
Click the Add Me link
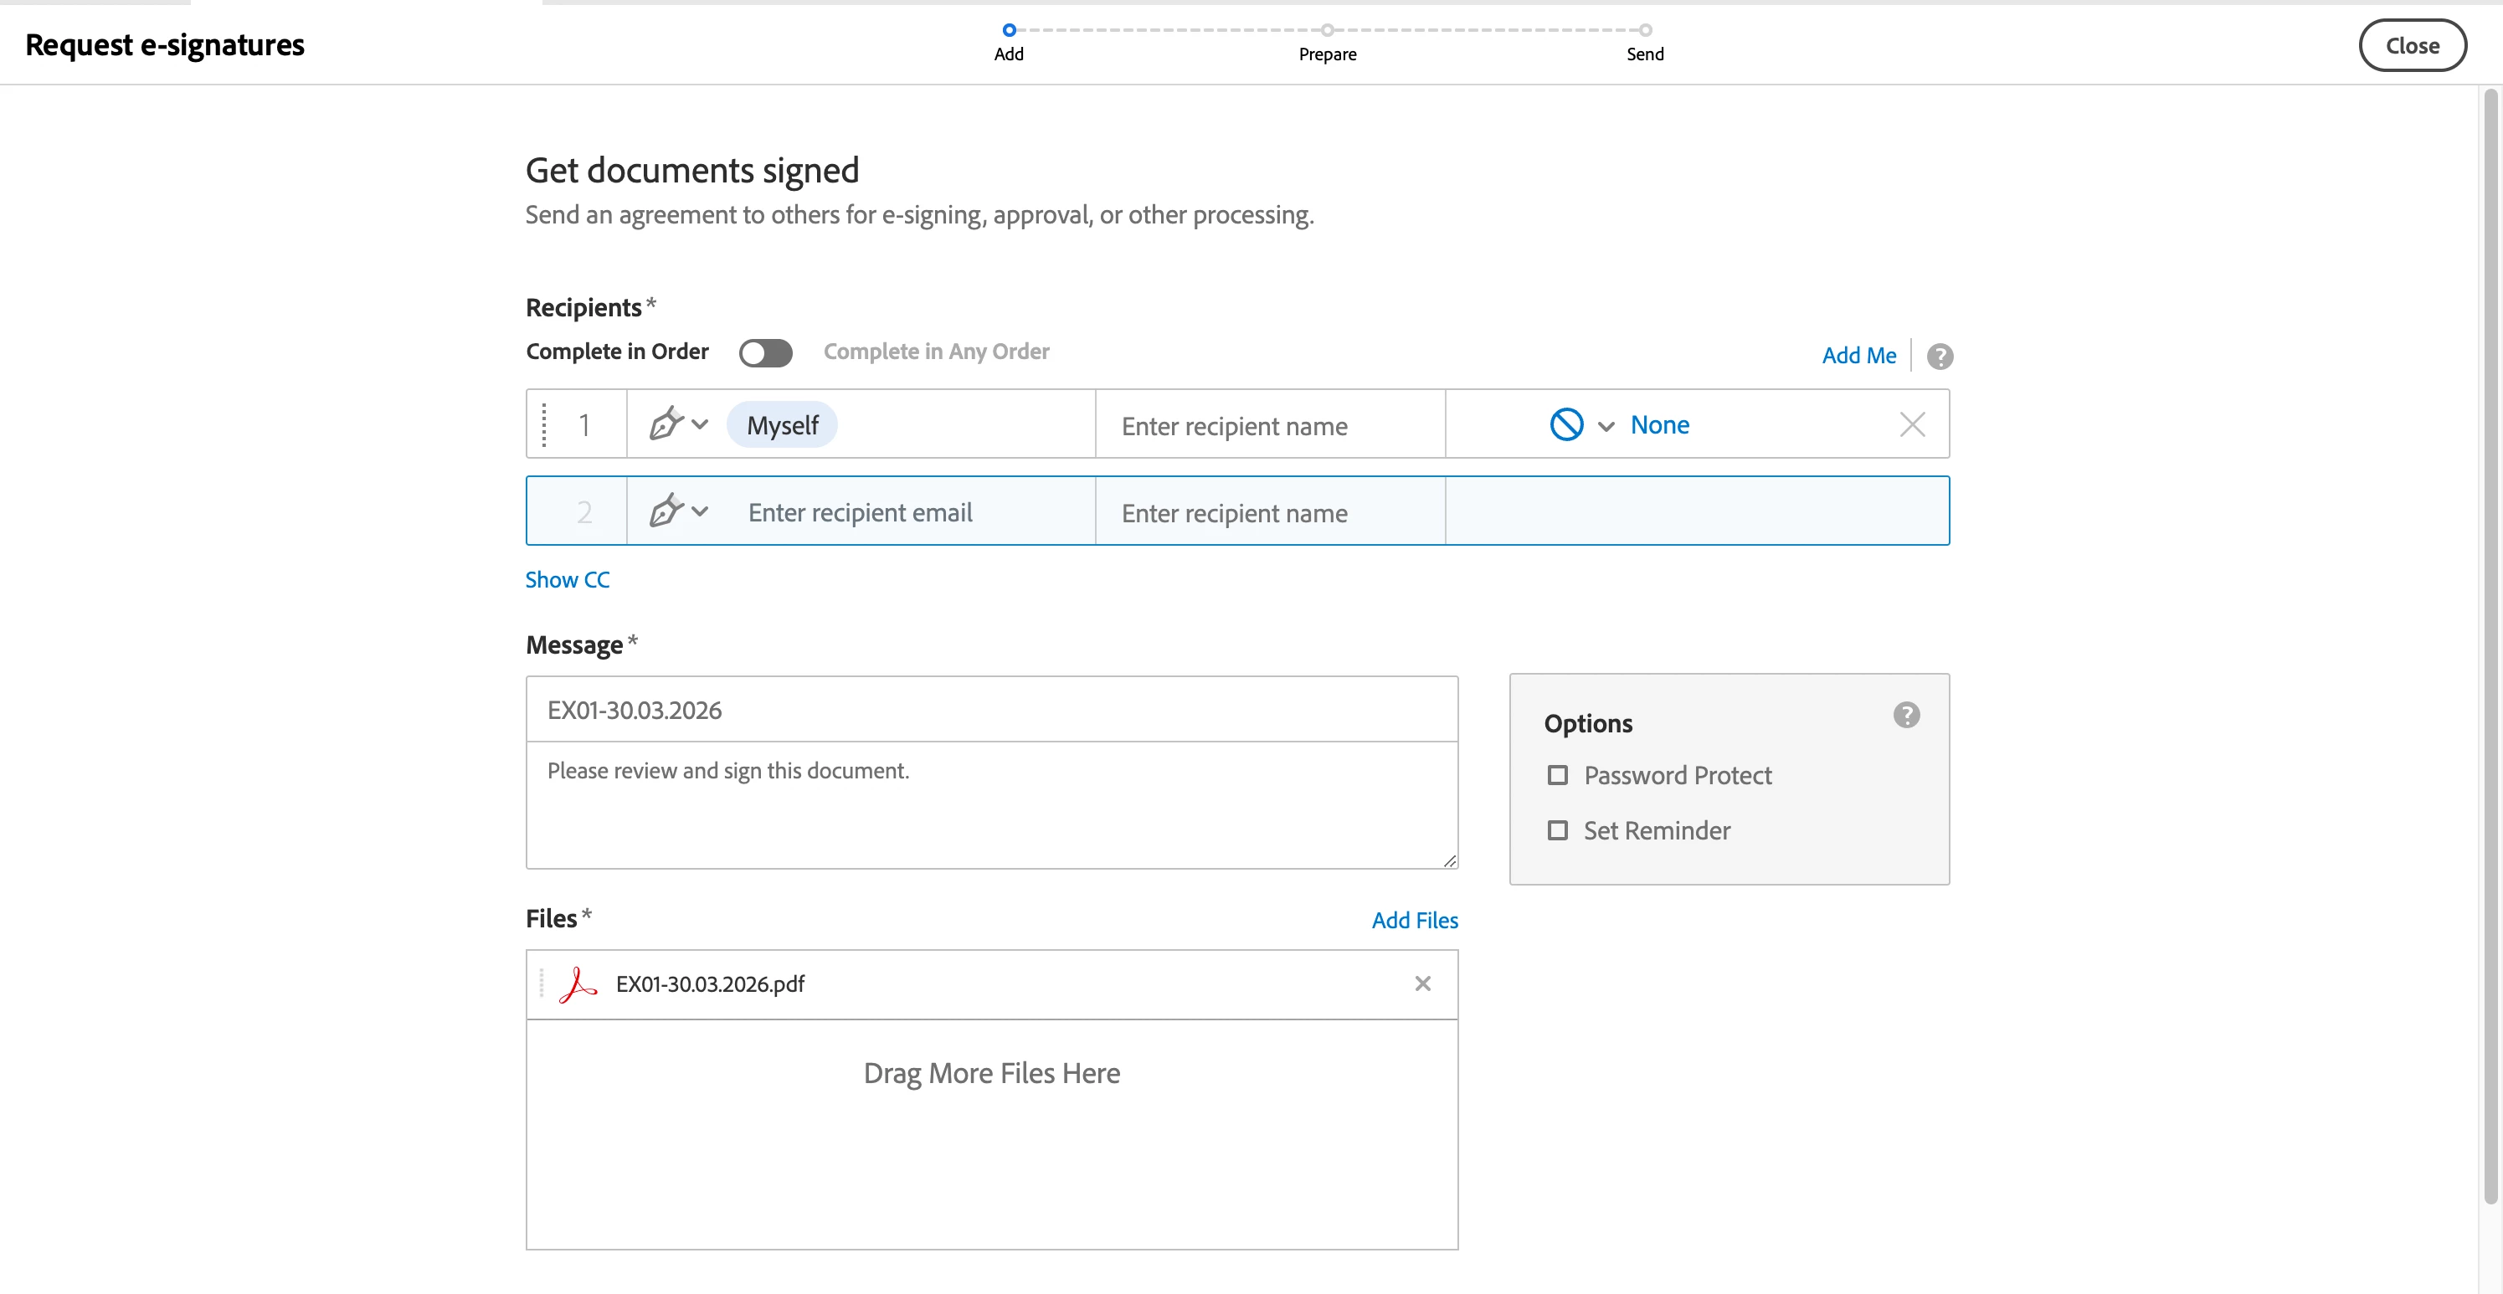click(x=1858, y=356)
